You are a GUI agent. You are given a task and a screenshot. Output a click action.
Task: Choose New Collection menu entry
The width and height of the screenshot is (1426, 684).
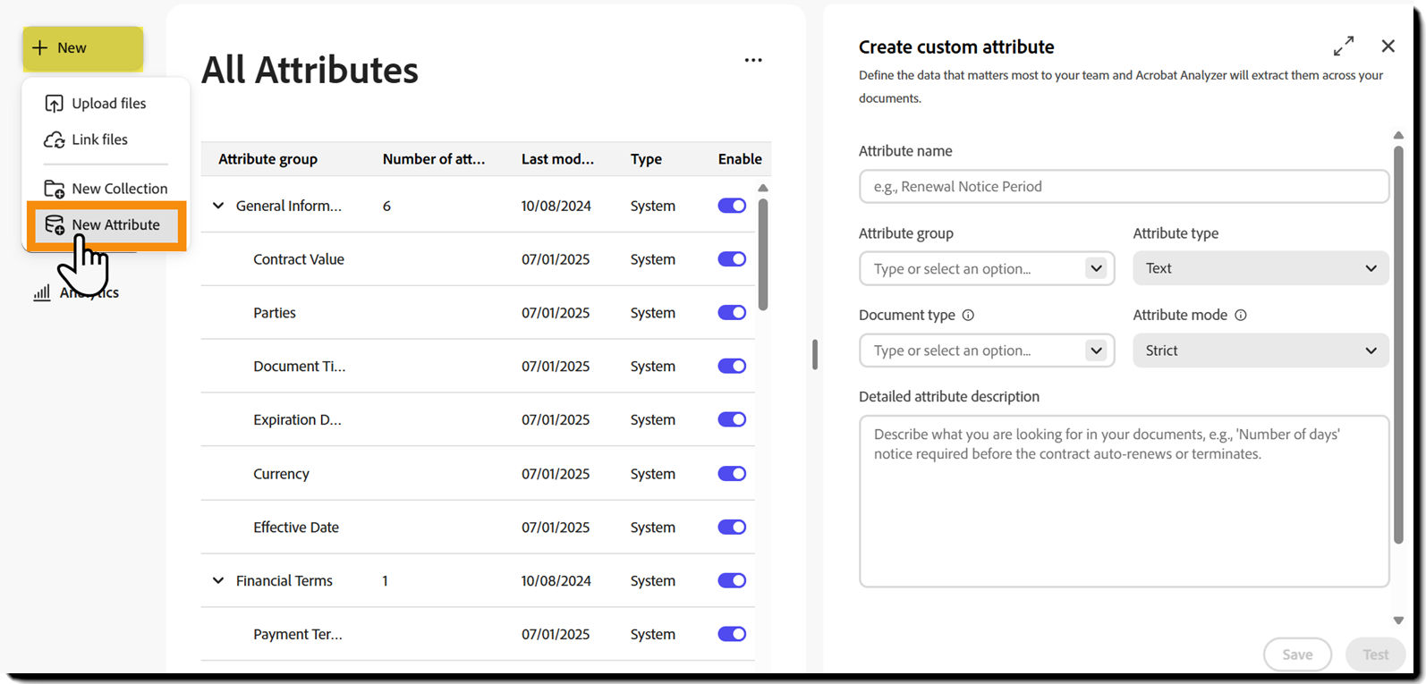[107, 189]
